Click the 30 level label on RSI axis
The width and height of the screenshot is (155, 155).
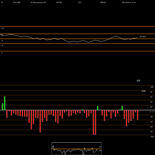(x=2, y=46)
